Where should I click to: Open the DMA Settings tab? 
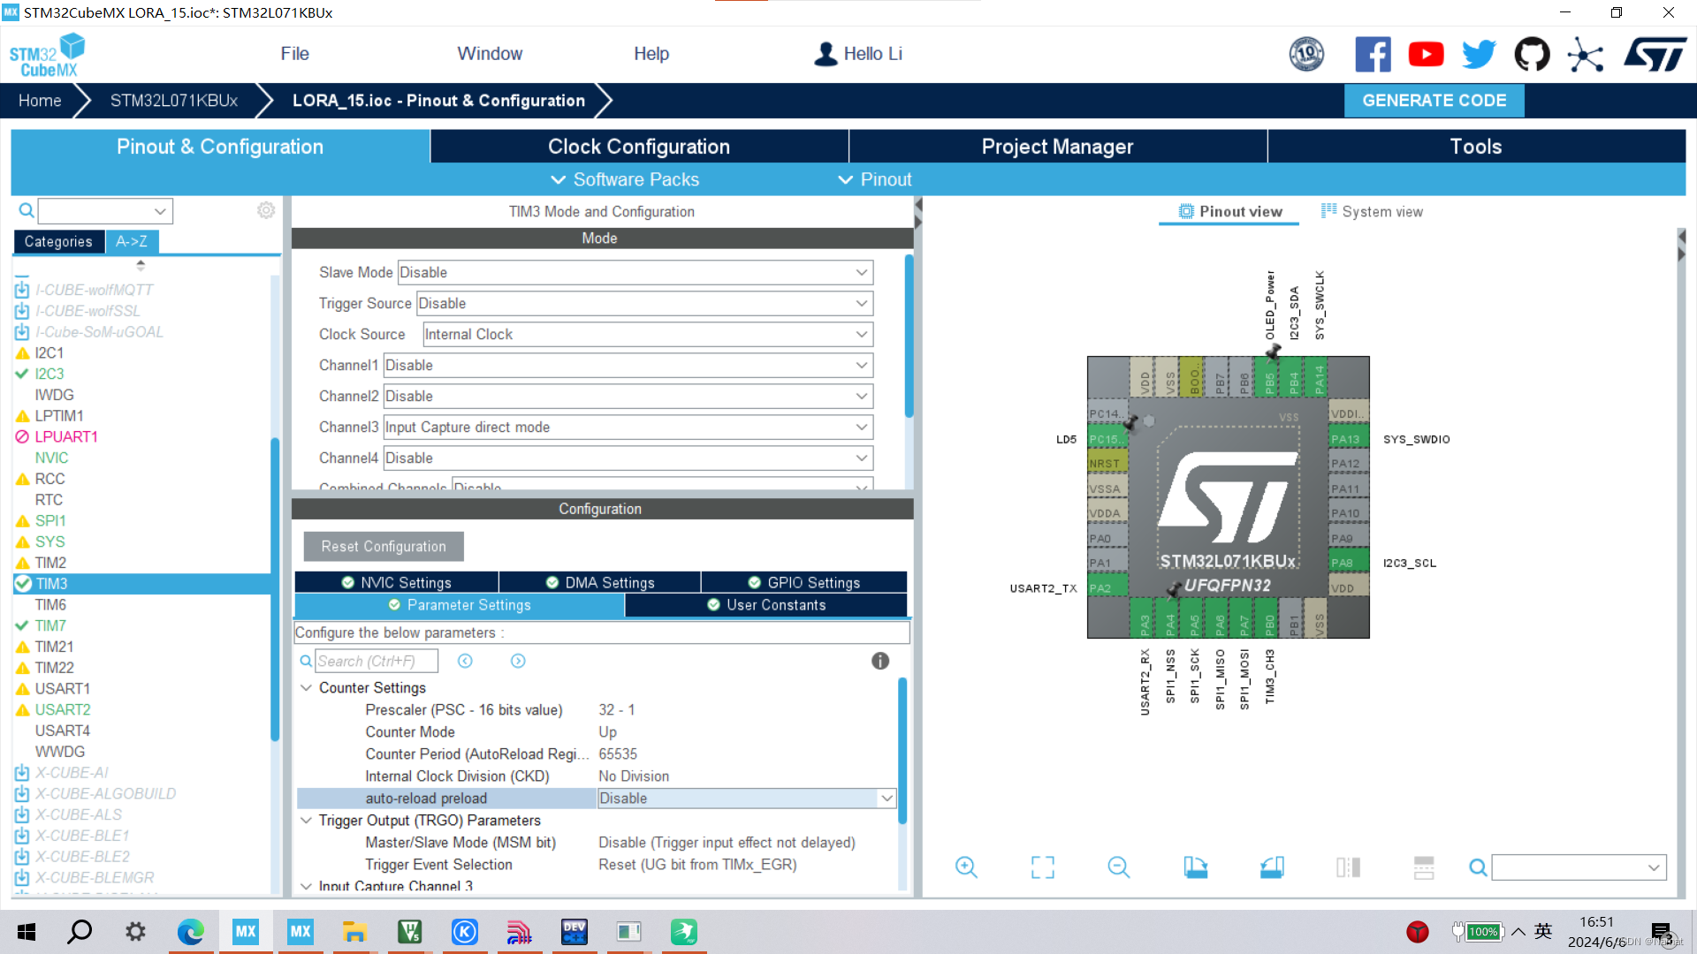[x=600, y=583]
